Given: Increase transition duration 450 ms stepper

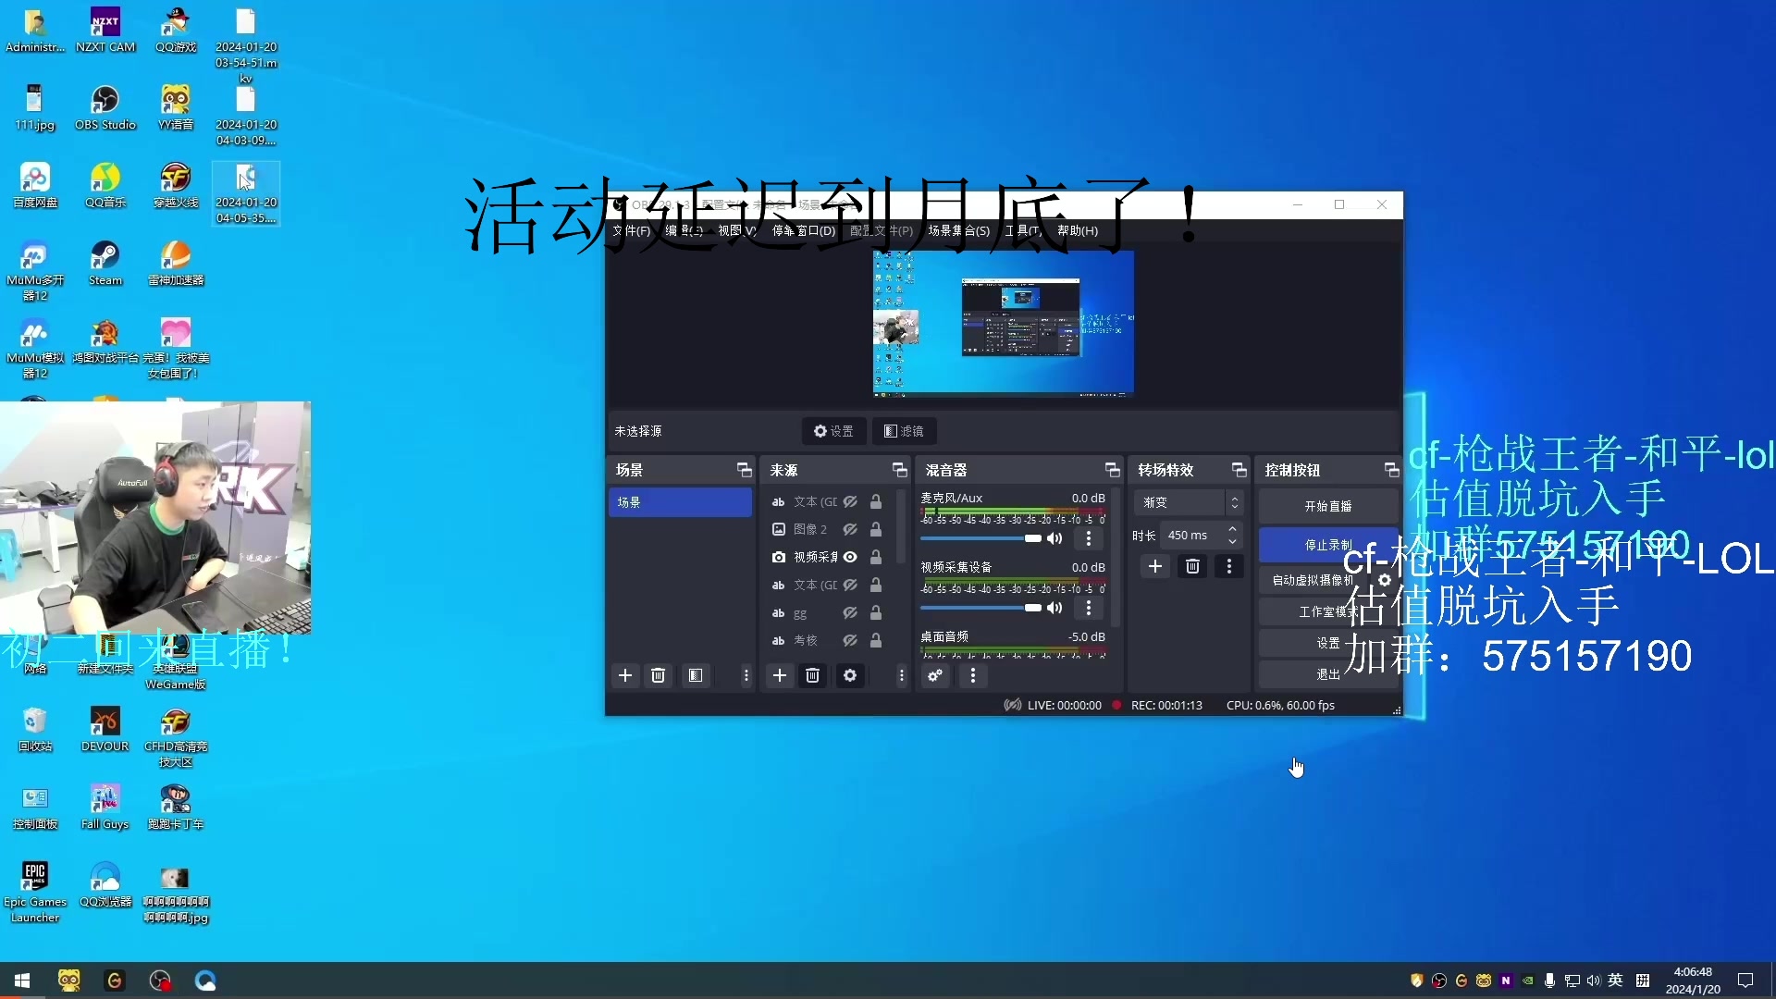Looking at the screenshot, I should pos(1232,529).
